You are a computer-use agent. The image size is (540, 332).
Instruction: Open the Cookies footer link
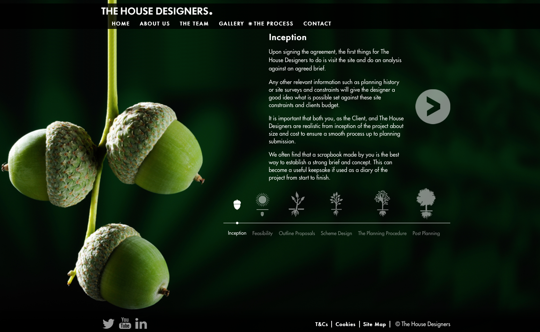click(345, 324)
